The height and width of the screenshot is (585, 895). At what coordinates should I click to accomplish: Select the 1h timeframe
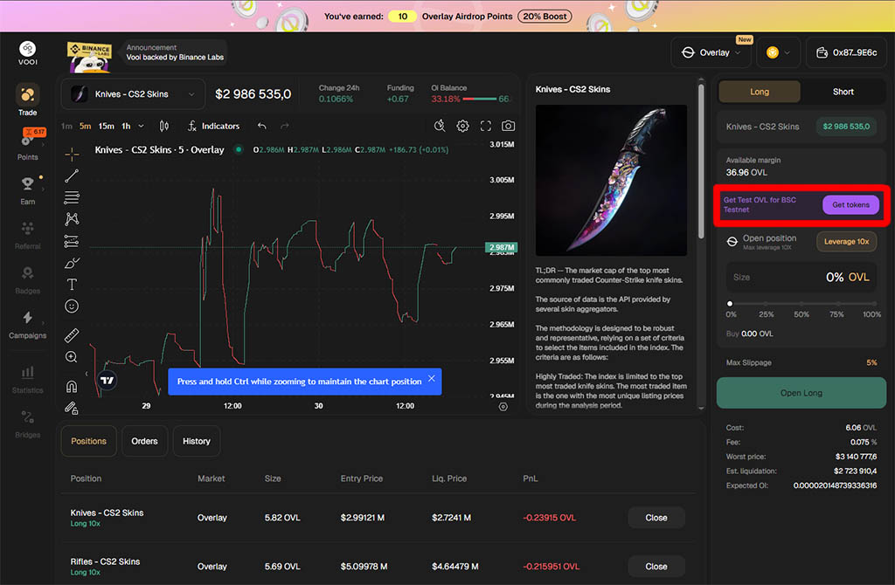pos(126,126)
